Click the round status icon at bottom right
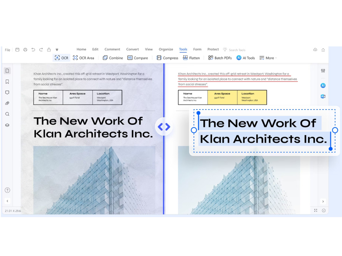This screenshot has height=256, width=342. tap(324, 211)
